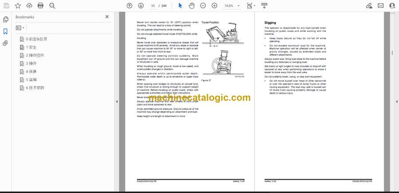399x193 pixels.
Task: Print the document
Action: [40, 6]
